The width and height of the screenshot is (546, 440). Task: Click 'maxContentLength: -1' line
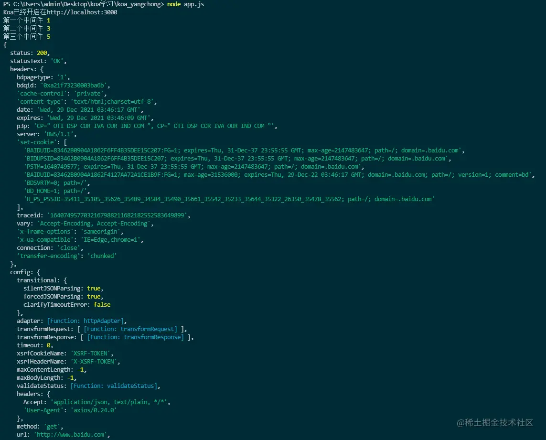[52, 370]
